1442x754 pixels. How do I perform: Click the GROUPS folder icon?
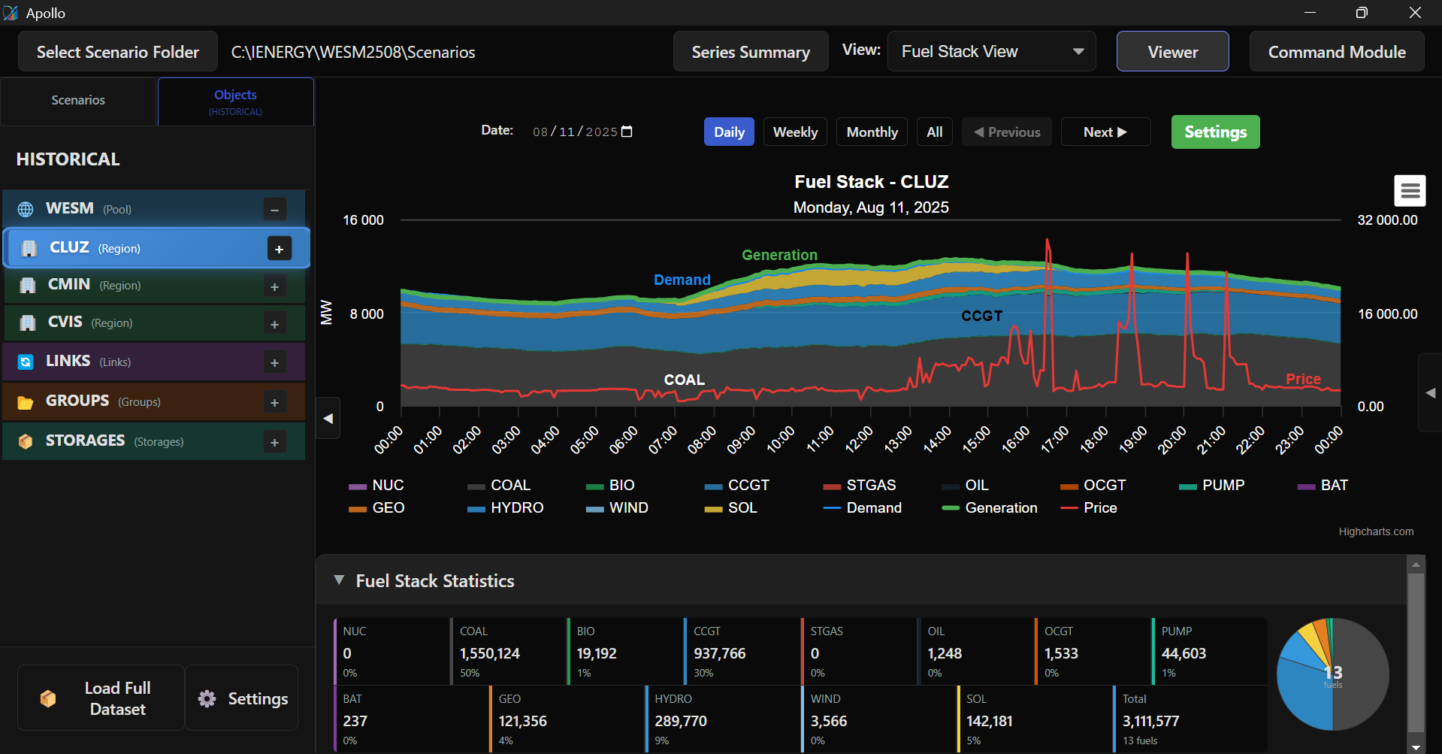(x=26, y=402)
